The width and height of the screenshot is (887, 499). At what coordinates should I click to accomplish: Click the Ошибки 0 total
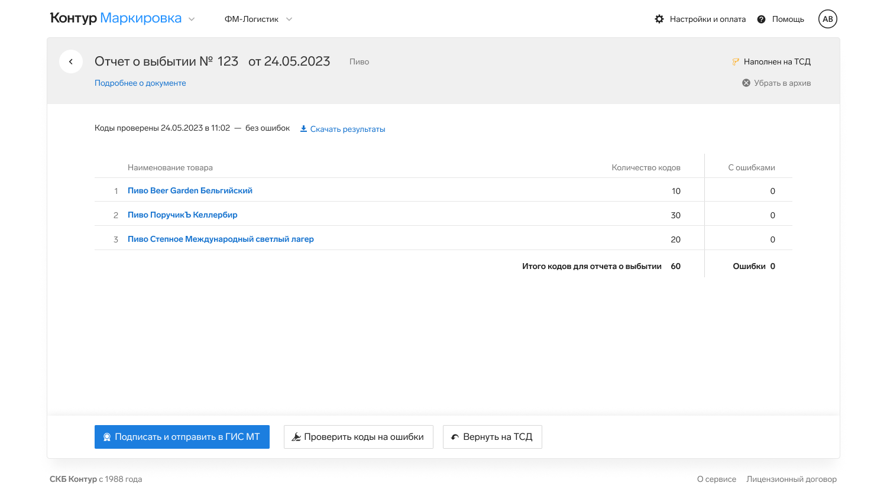[754, 266]
